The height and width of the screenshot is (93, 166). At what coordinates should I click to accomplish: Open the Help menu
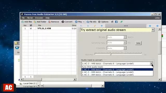[x=47, y=18]
